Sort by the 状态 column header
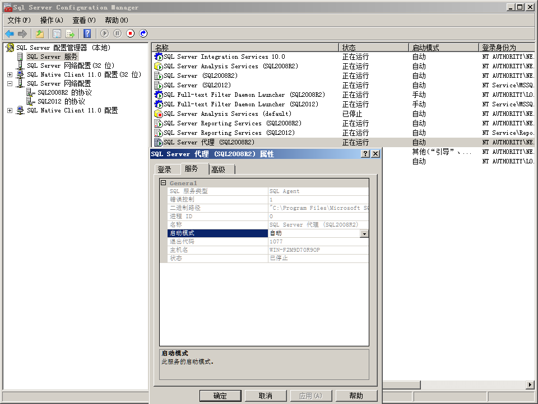This screenshot has width=538, height=404. [x=374, y=48]
